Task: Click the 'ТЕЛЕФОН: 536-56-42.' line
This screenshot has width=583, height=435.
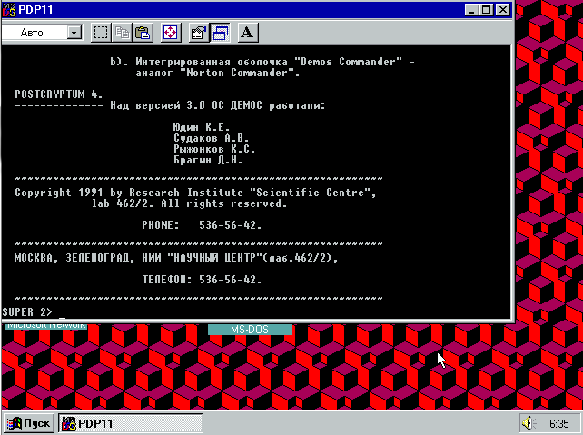Action: 202,279
